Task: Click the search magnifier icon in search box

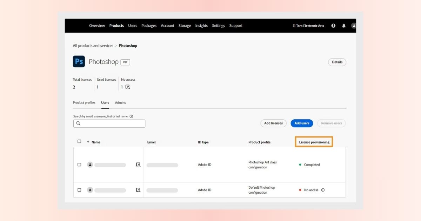Action: [78, 123]
